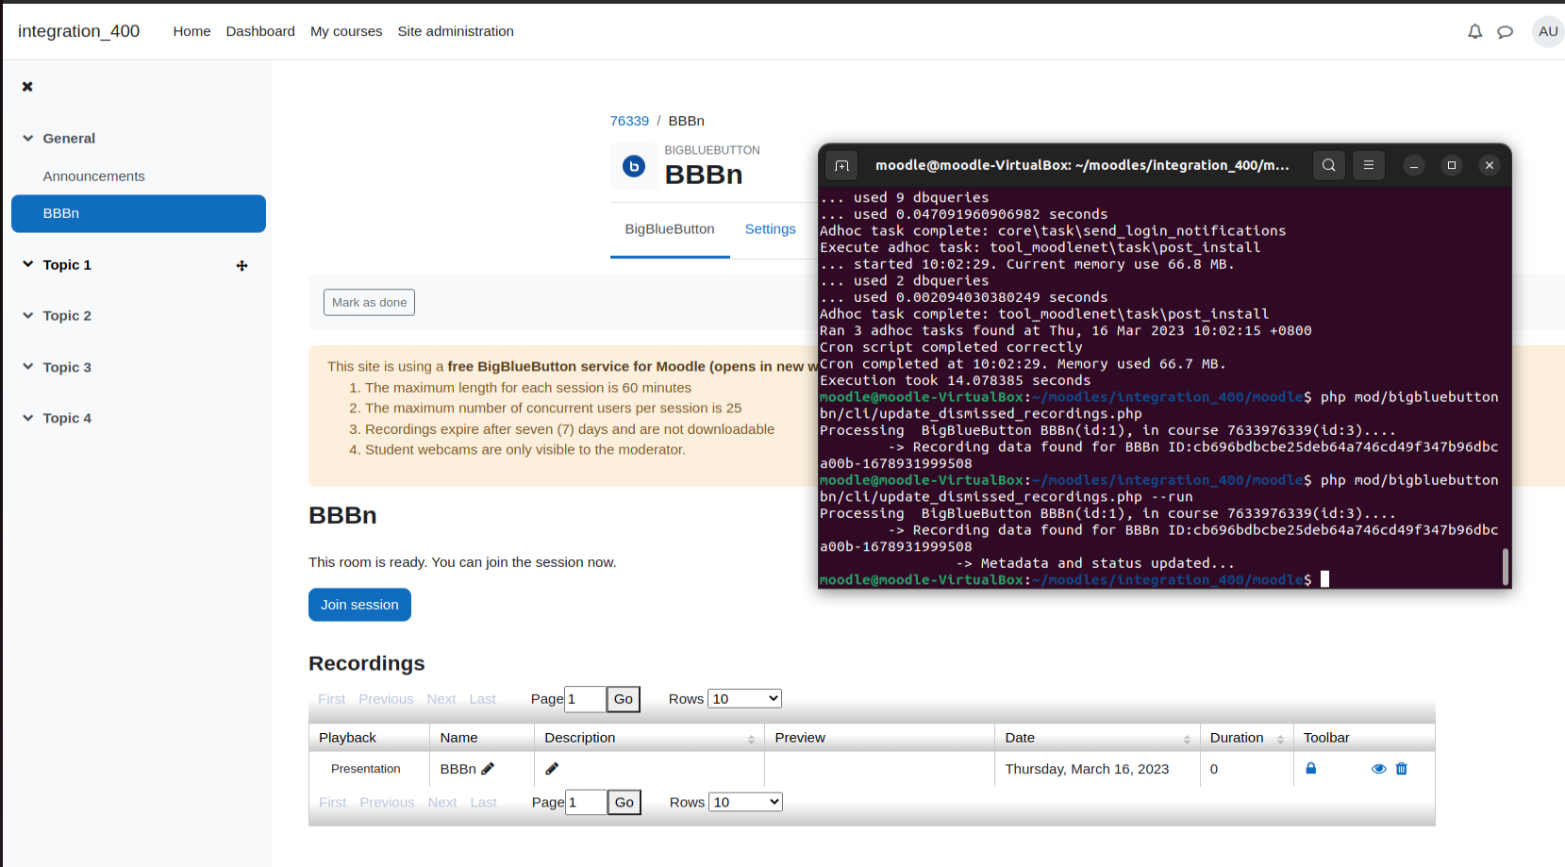
Task: Open the top Rows dropdown
Action: pyautogui.click(x=744, y=699)
